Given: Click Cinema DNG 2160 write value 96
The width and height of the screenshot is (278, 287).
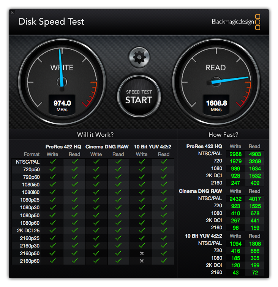Looking at the screenshot, I should point(235,228).
